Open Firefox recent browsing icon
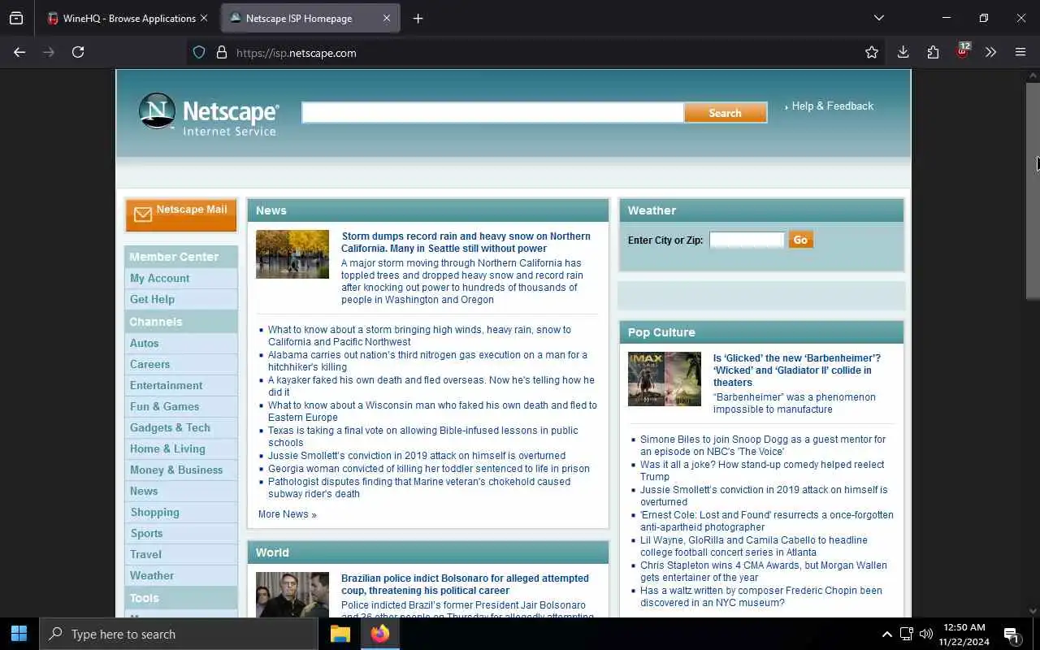This screenshot has height=650, width=1040. [16, 18]
